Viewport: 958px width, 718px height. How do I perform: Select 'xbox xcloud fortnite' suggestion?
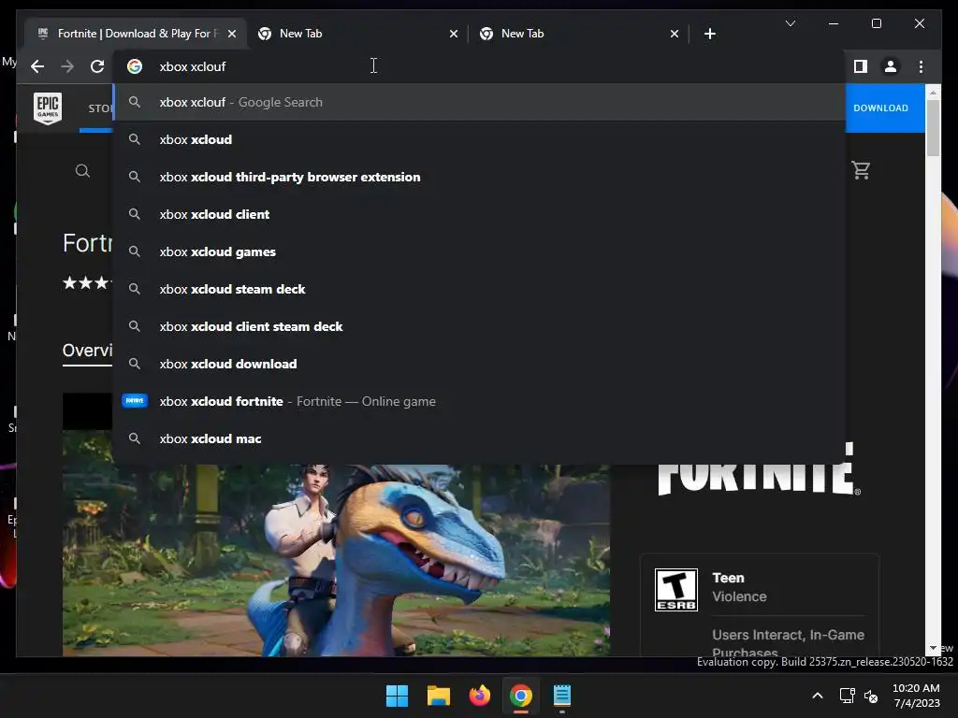click(479, 401)
